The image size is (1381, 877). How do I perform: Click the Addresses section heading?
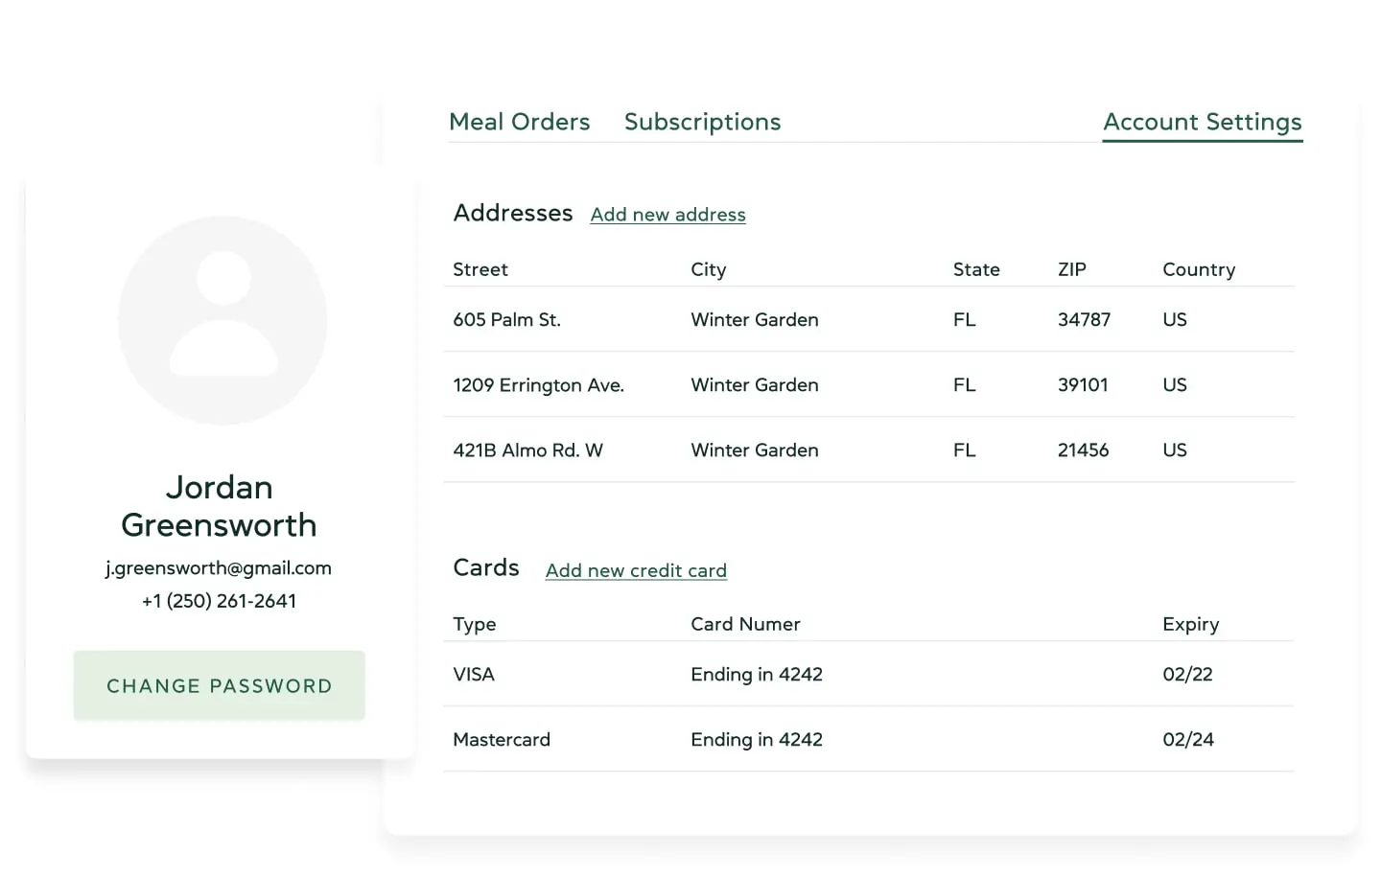pos(513,213)
